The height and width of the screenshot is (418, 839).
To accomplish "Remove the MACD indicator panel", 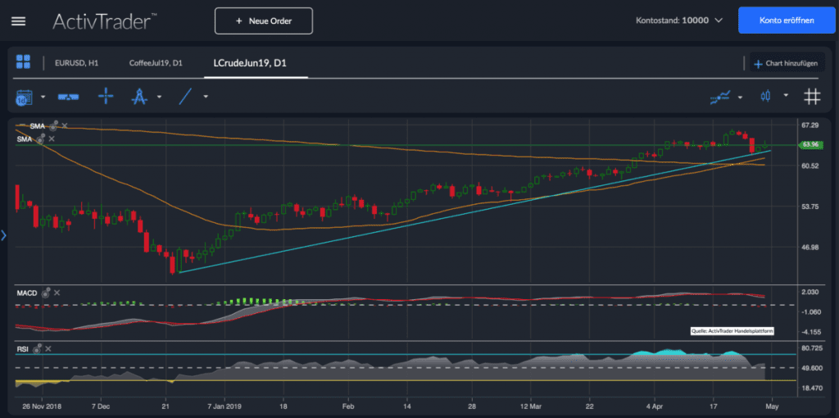I will (x=57, y=293).
